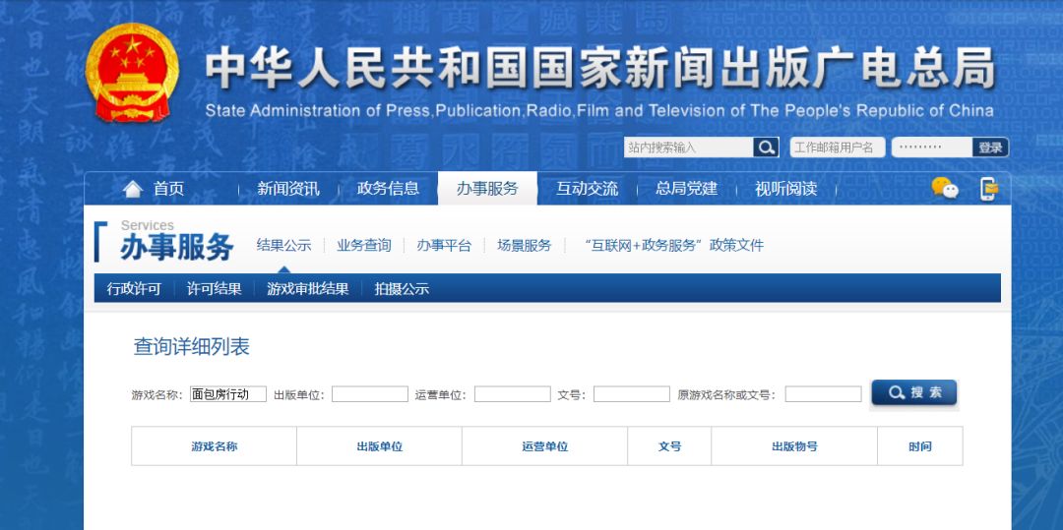This screenshot has width=1063, height=530.
Task: Select 拍摄公示 in the blue bar
Action: pos(402,289)
